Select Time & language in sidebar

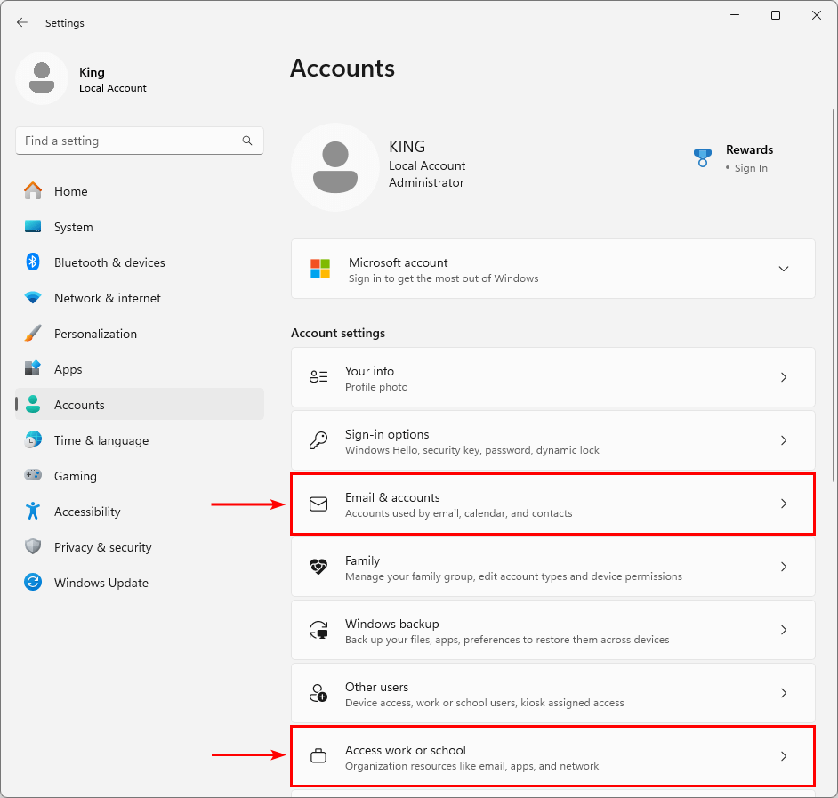click(x=101, y=440)
